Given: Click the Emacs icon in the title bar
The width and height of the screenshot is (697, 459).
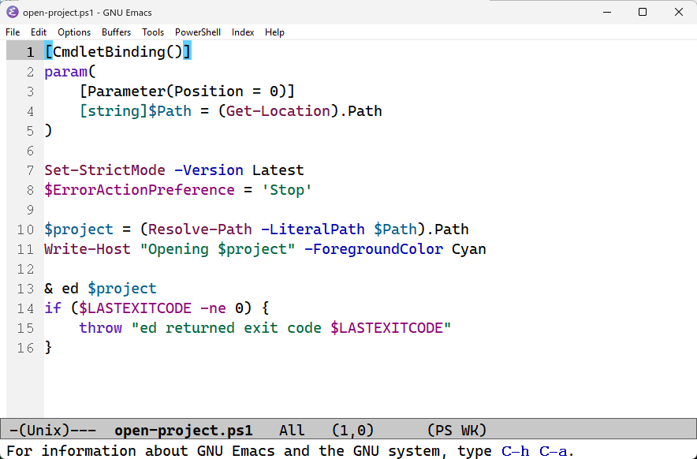Looking at the screenshot, I should [x=13, y=12].
